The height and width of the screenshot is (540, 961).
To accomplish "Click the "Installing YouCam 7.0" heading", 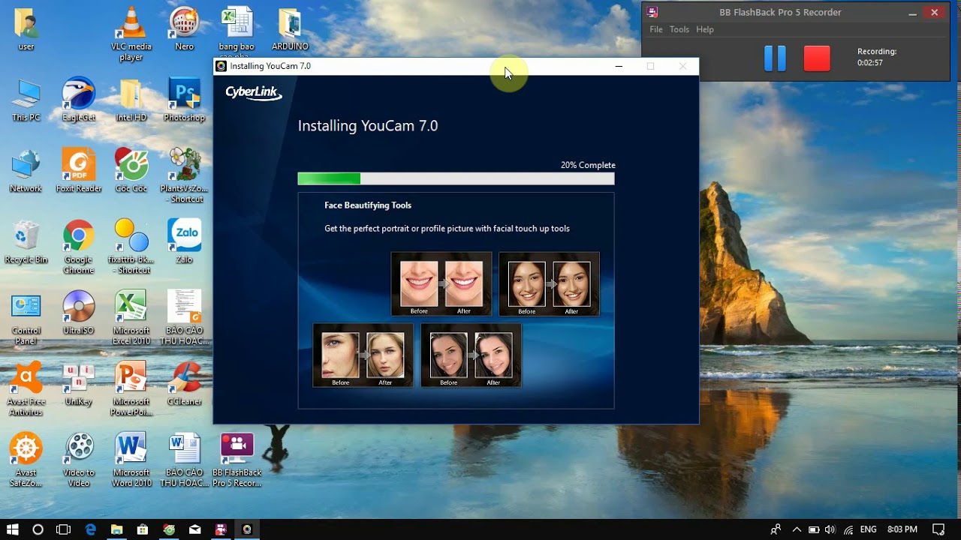I will point(368,126).
